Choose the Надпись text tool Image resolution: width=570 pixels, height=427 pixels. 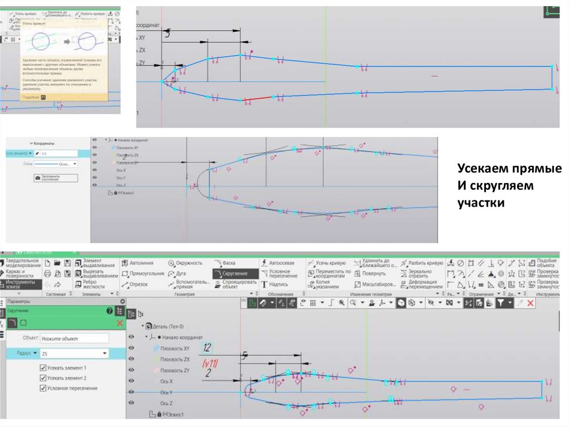point(274,284)
